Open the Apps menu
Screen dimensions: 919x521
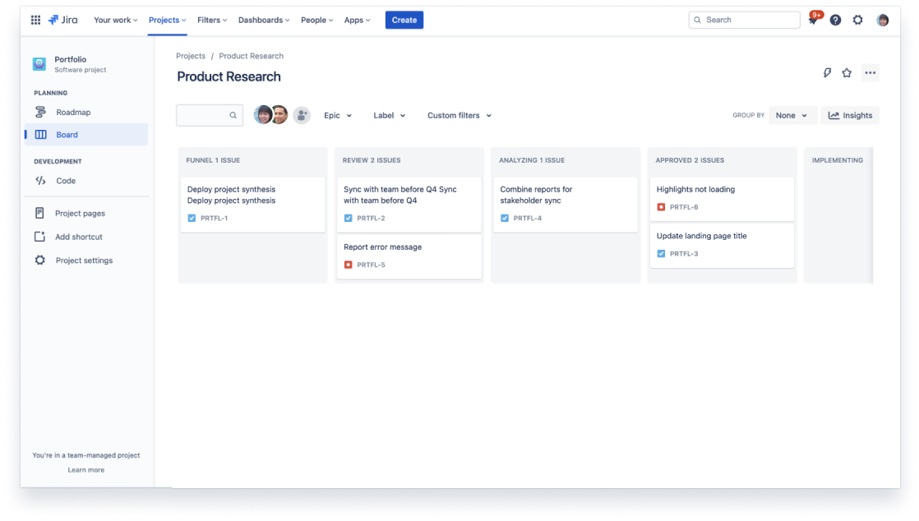point(357,20)
